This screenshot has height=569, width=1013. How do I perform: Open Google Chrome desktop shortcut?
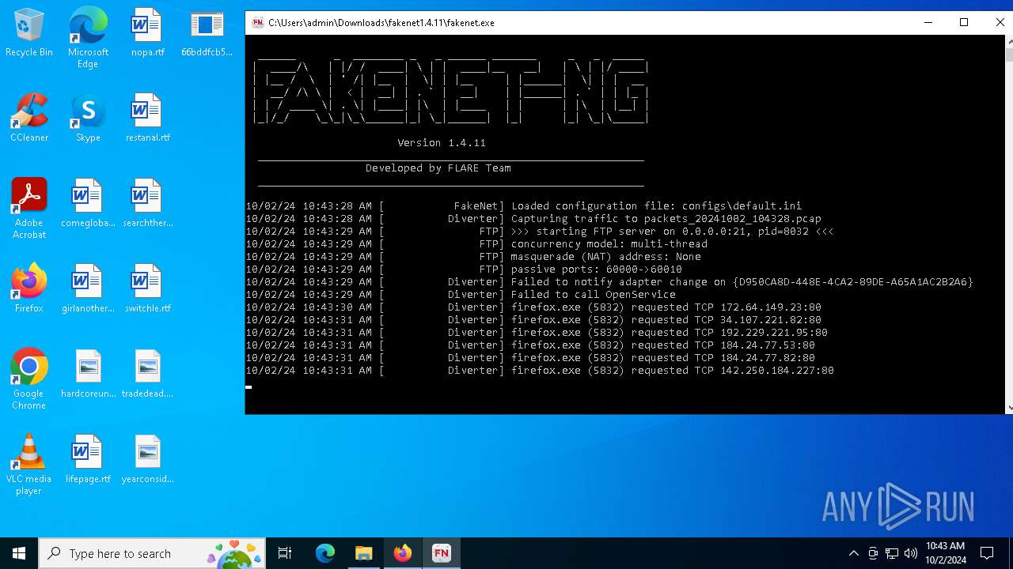click(x=29, y=379)
